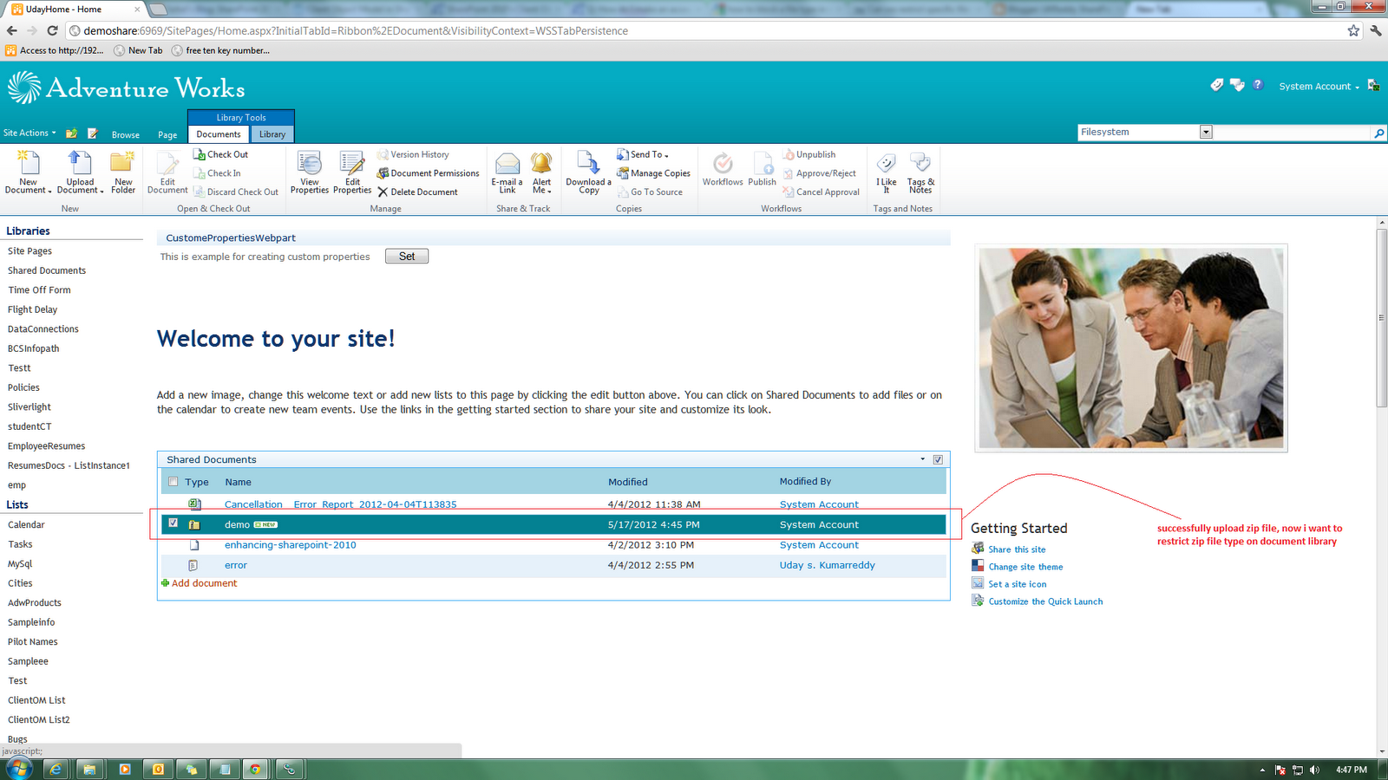Click the Windows Start button

(x=19, y=769)
